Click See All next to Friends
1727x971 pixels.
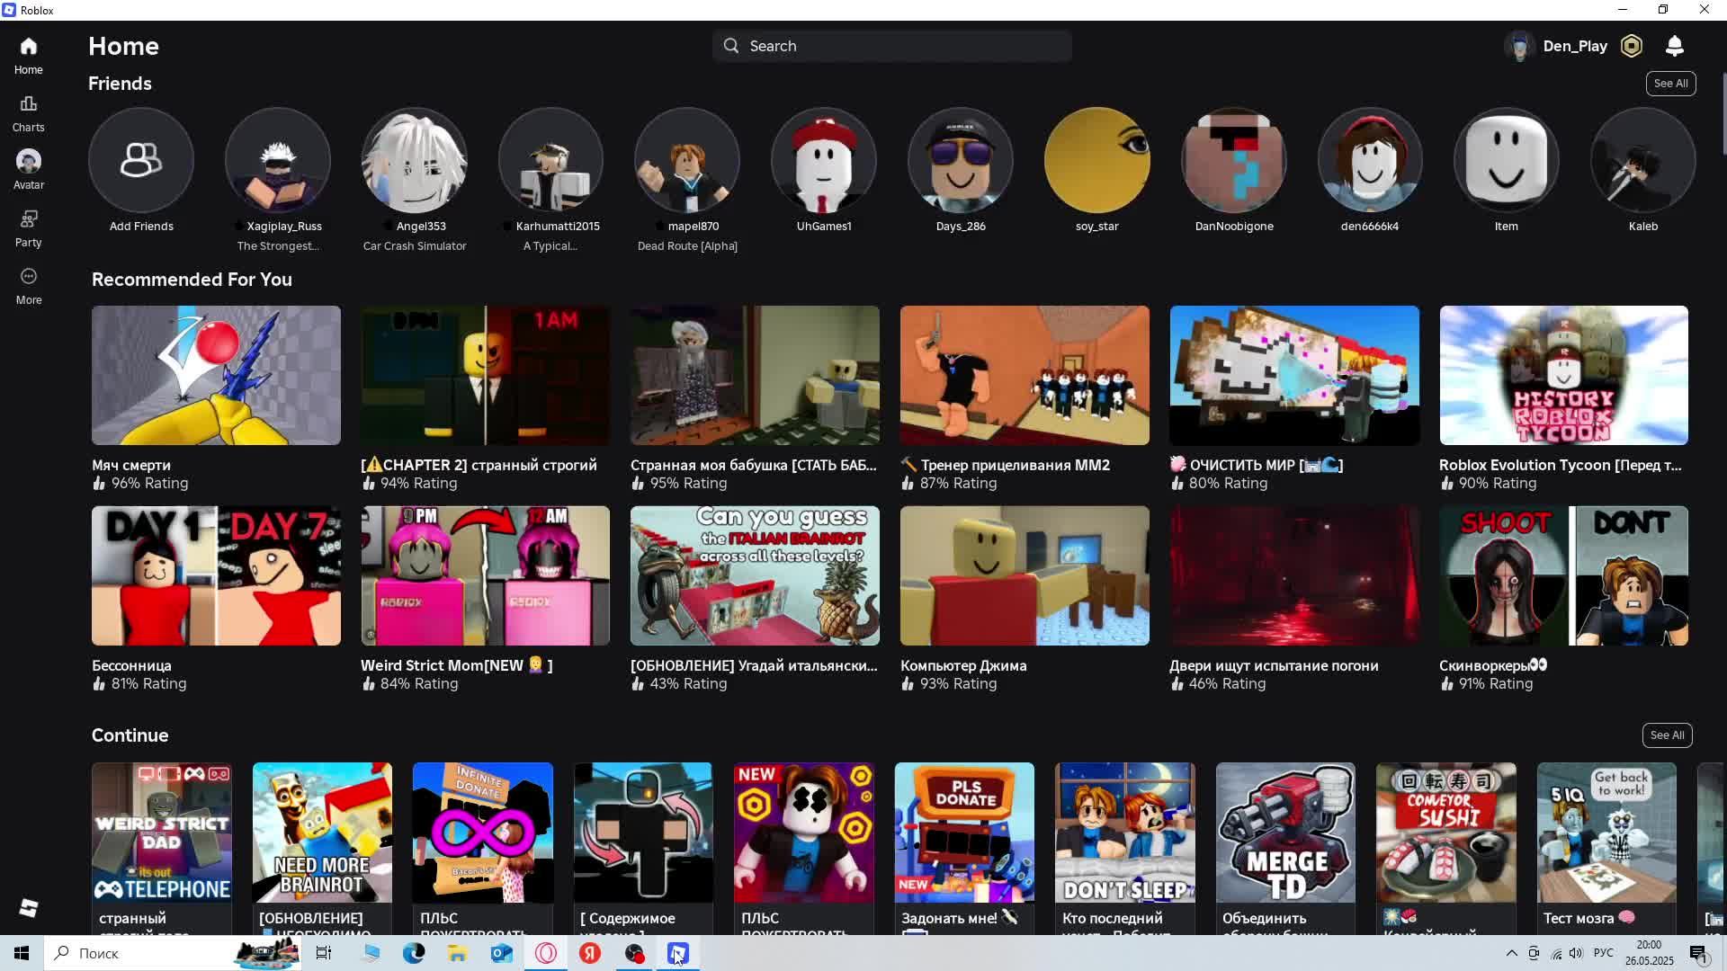(x=1670, y=84)
